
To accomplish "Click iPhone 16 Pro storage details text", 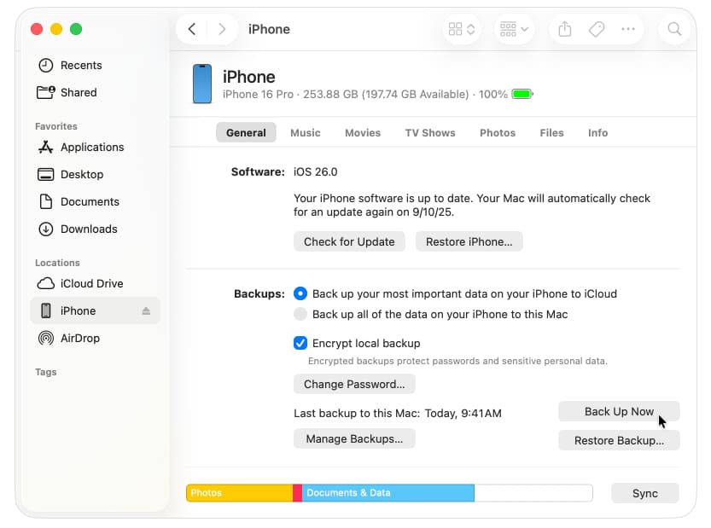I will (x=365, y=95).
